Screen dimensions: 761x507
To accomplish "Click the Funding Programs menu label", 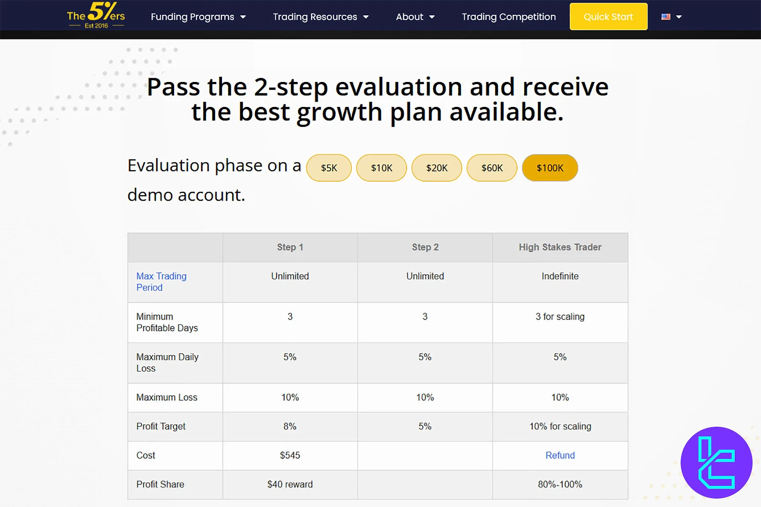I will click(192, 17).
